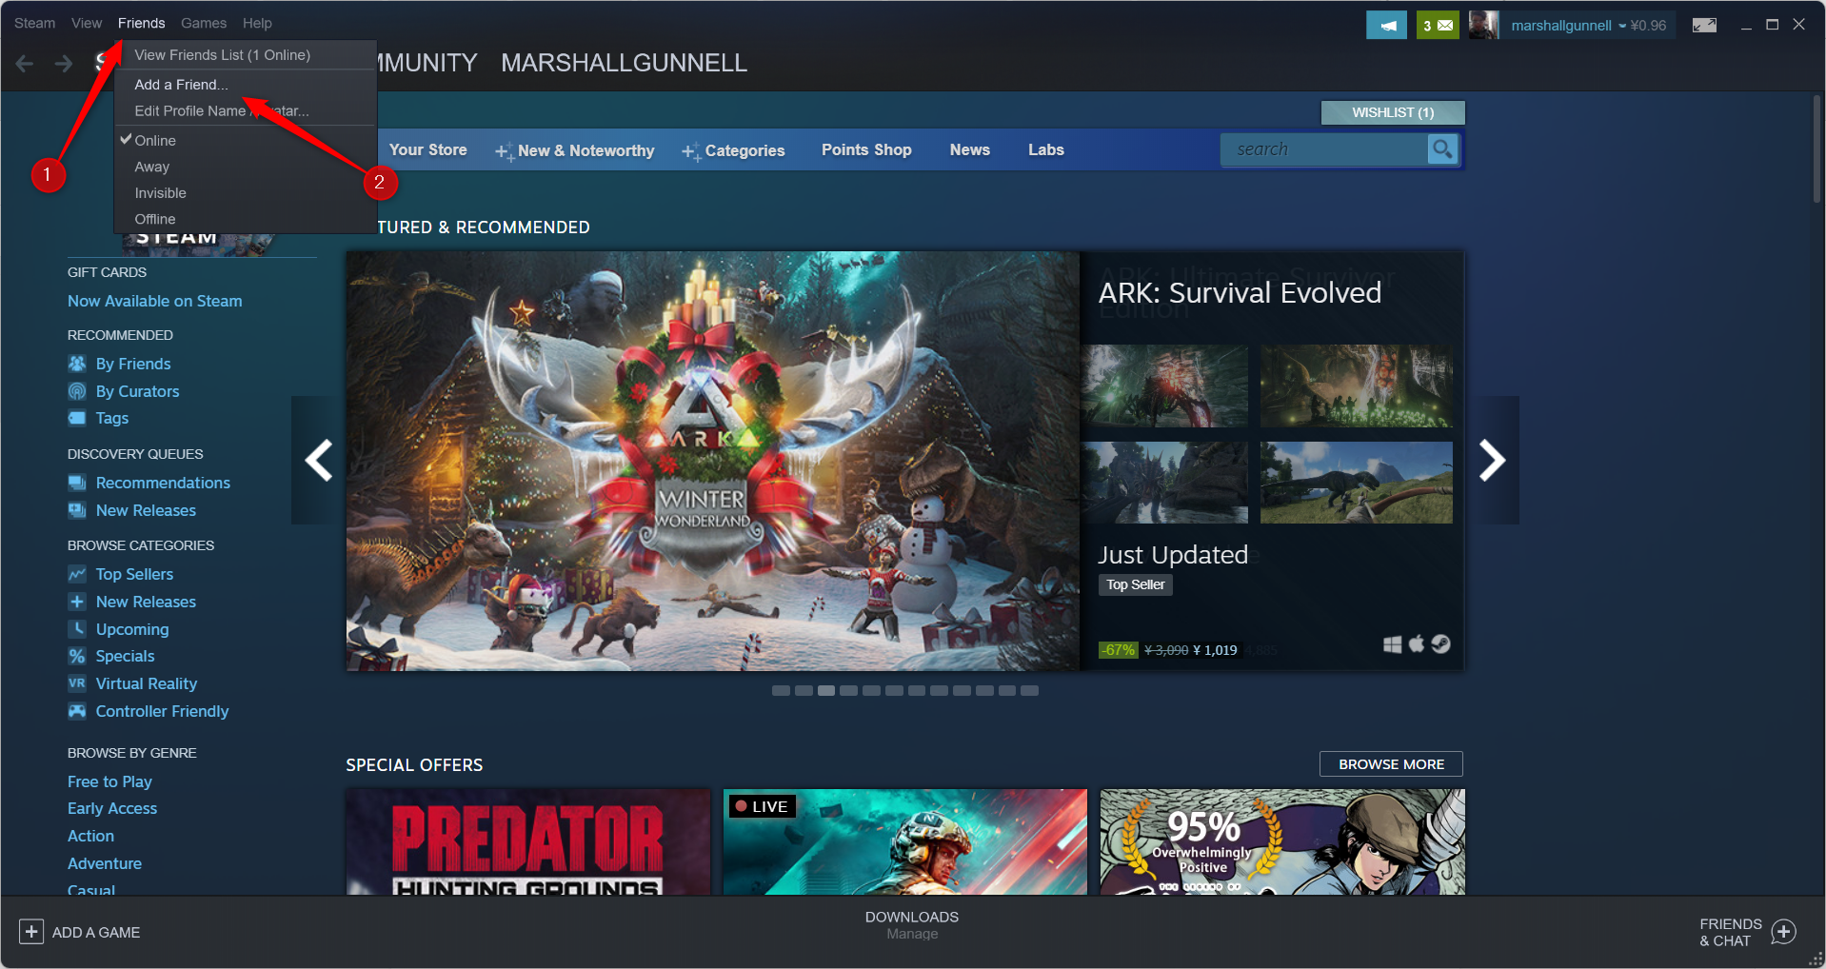Viewport: 1826px width, 969px height.
Task: Select the third carousel page indicator
Action: (x=826, y=691)
